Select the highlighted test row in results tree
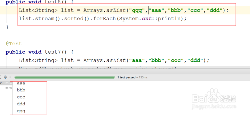This screenshot has width=250, height=115. [x=6, y=83]
